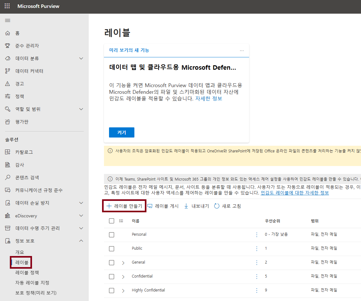Click the Home icon in sidebar
361x301 pixels.
[8, 33]
